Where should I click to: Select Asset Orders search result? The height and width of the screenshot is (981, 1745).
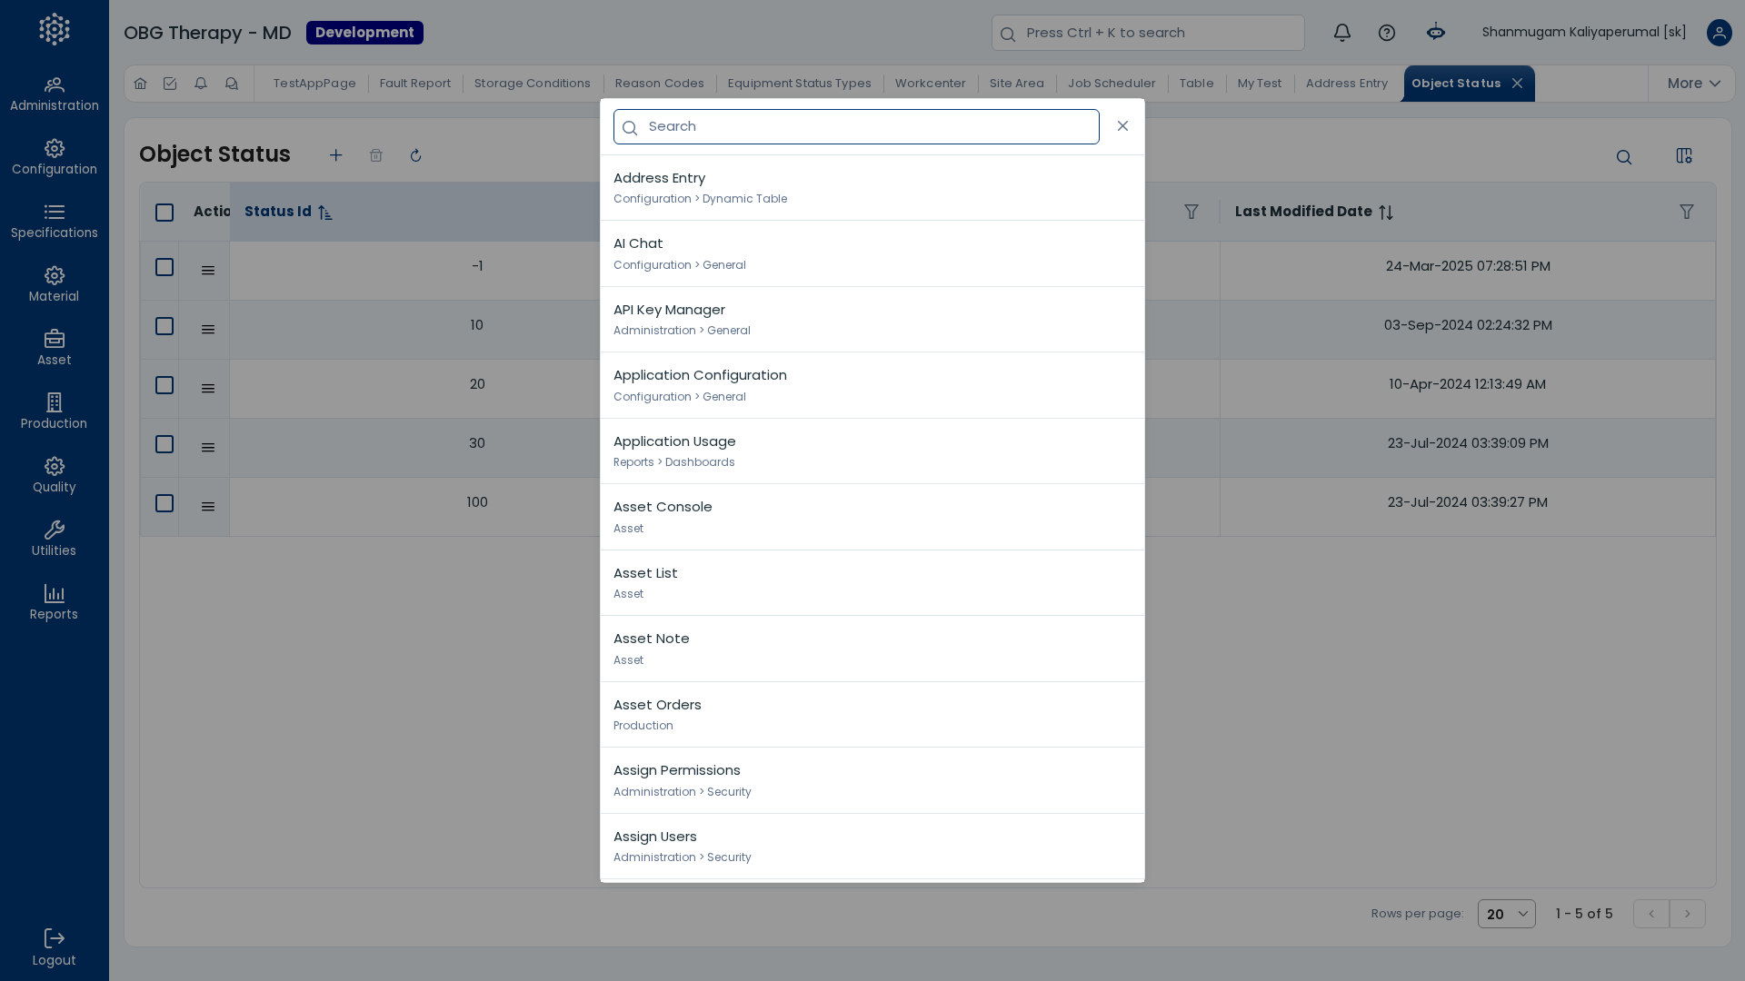coord(872,715)
